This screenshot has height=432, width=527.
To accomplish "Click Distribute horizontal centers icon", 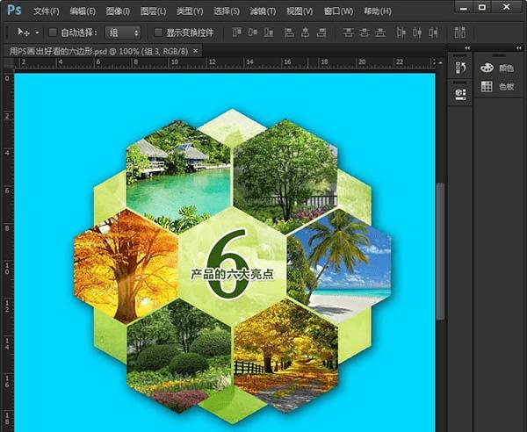I will (x=417, y=32).
